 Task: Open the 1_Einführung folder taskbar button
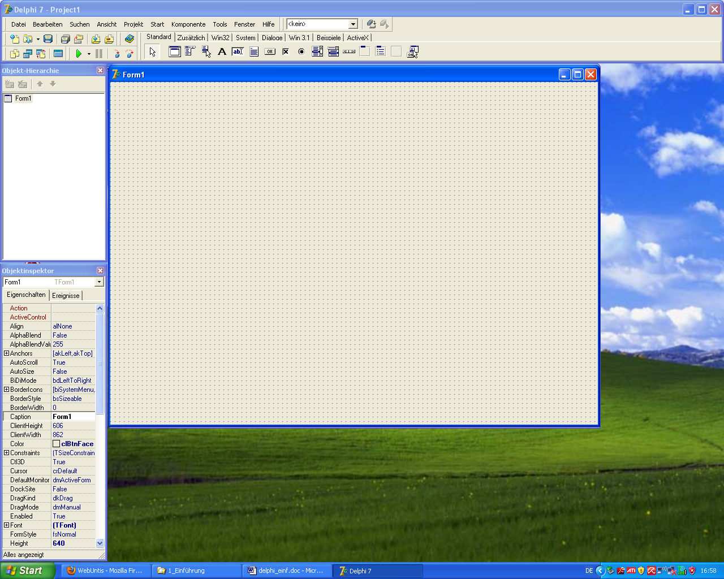pos(196,571)
